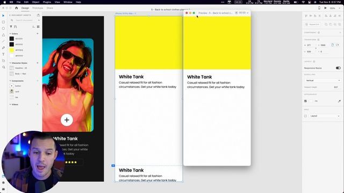Screen dimensions: 344x193
Task: Open the View menu
Action: pos(57,2)
